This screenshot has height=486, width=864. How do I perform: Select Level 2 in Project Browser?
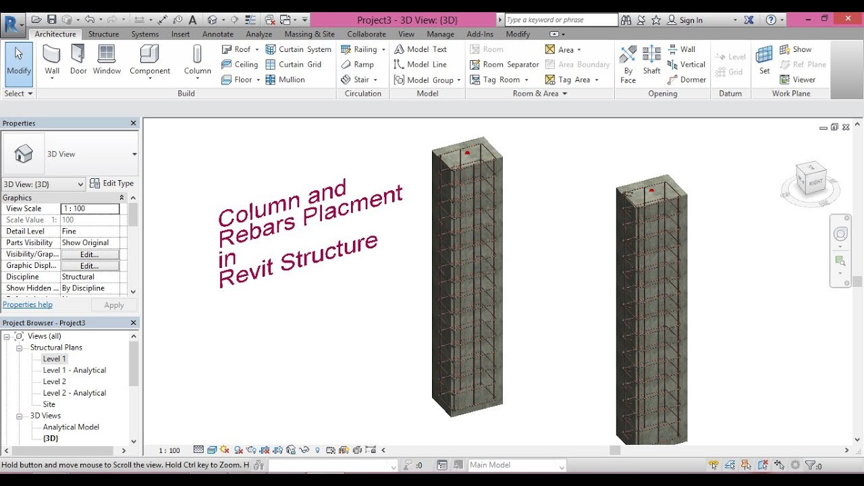click(55, 382)
